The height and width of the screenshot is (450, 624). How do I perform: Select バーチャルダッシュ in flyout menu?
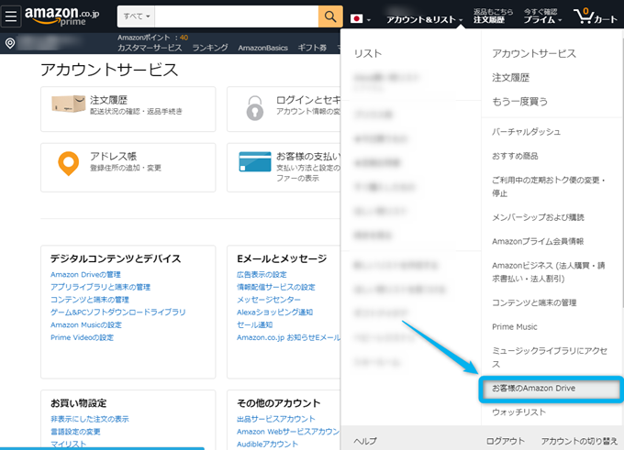point(526,132)
